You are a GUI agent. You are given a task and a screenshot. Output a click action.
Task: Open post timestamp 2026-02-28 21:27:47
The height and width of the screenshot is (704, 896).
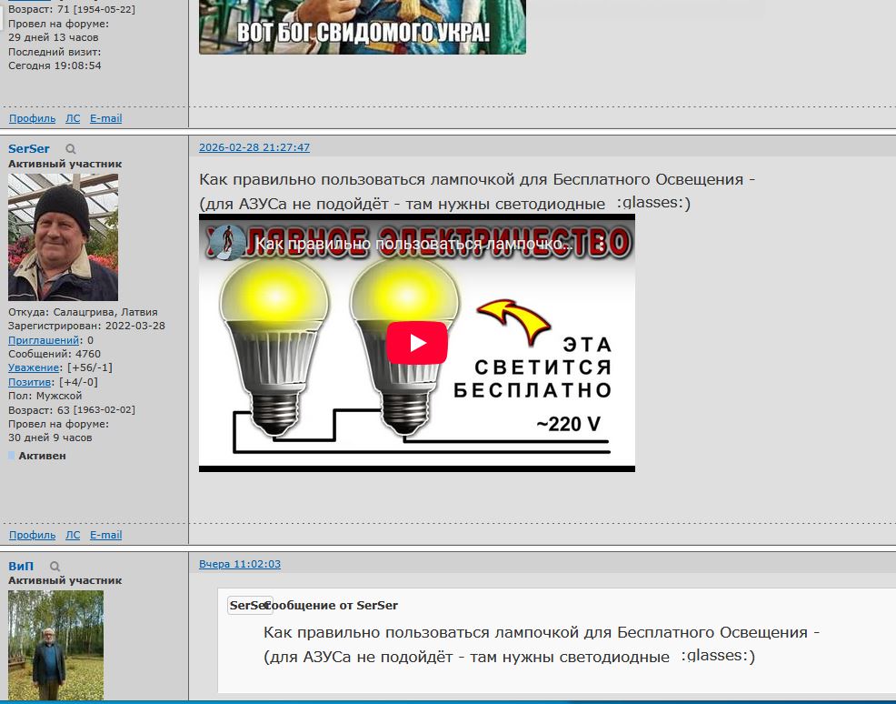[x=254, y=147]
